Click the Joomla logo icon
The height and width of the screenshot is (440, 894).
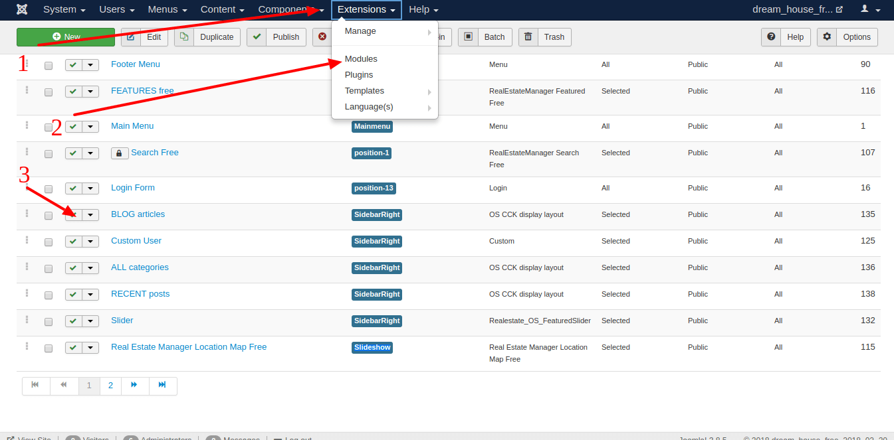22,9
